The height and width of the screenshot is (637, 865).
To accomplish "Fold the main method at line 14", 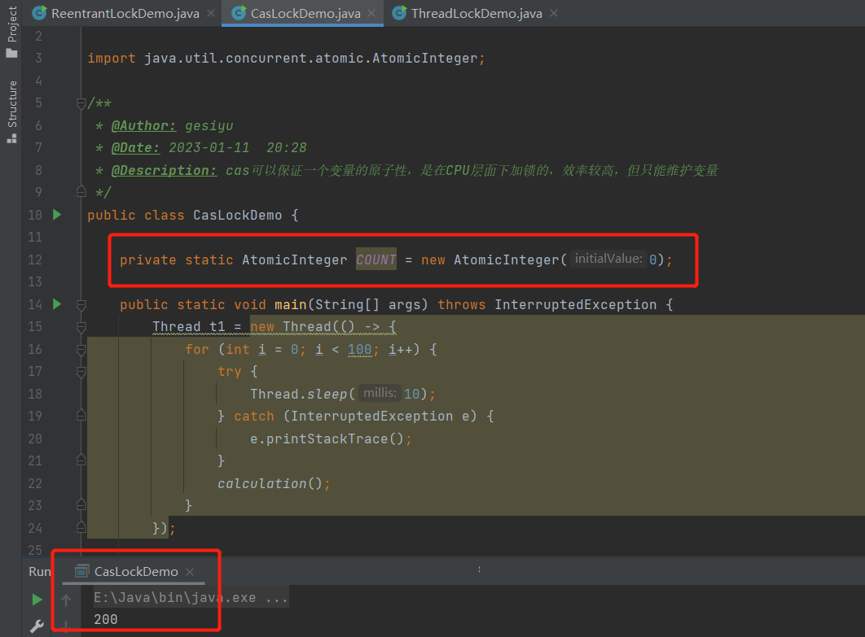I will tap(81, 305).
